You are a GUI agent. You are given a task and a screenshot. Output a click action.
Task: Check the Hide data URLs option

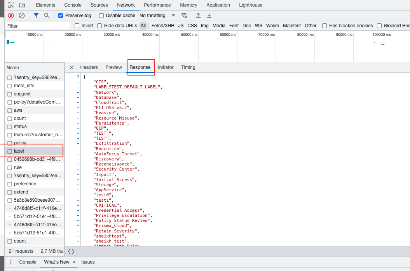click(99, 26)
